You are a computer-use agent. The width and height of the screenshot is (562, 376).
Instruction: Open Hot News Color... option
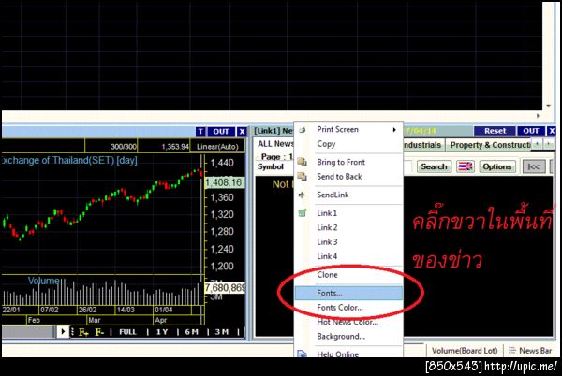tap(348, 322)
